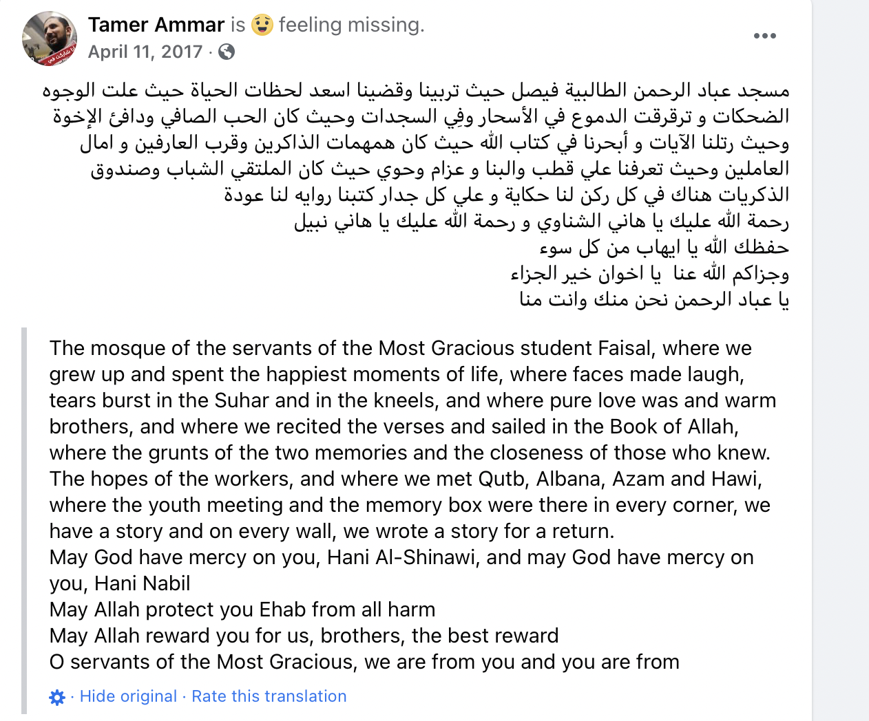Select Rate this translation

pos(269,696)
